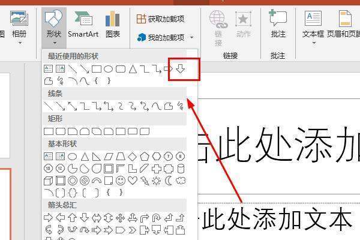Click the 此处添加文本 content placeholder
Image resolution: width=360 pixels, height=240 pixels.
(x=277, y=218)
